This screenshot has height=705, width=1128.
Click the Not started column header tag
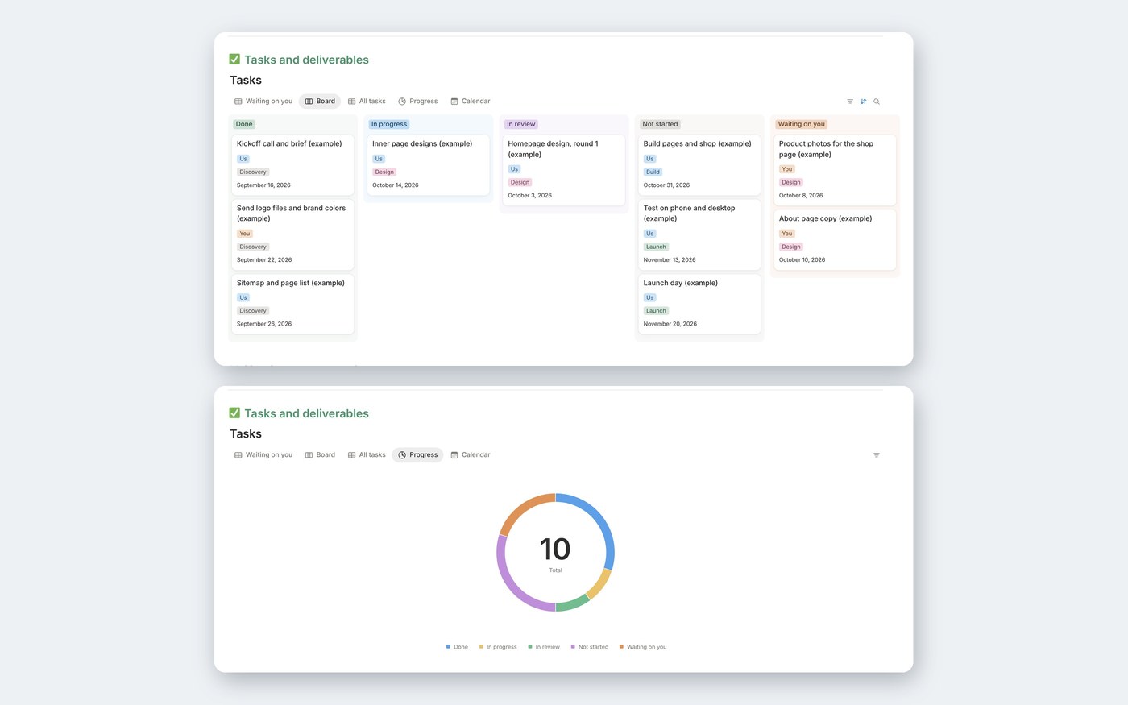(660, 124)
